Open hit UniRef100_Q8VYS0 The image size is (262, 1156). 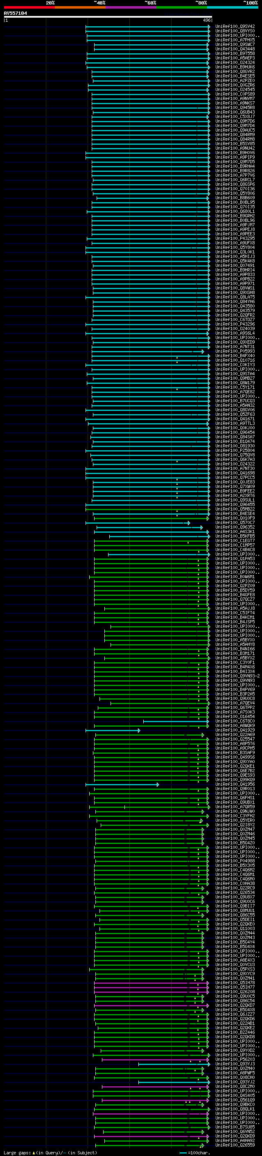[x=235, y=31]
